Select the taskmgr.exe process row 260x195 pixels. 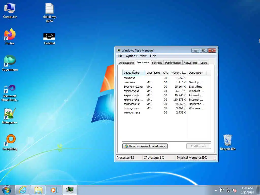[x=167, y=108]
